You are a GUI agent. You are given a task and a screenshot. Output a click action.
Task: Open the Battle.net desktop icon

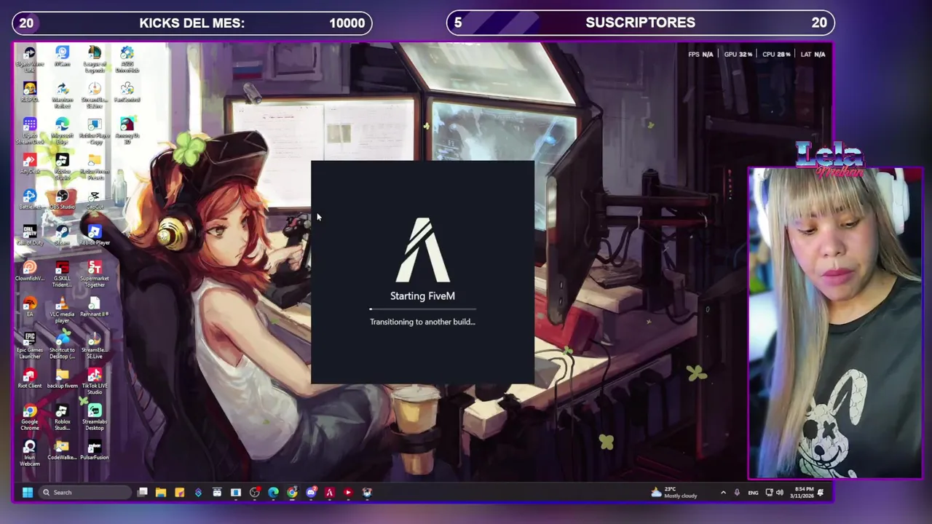pyautogui.click(x=29, y=199)
